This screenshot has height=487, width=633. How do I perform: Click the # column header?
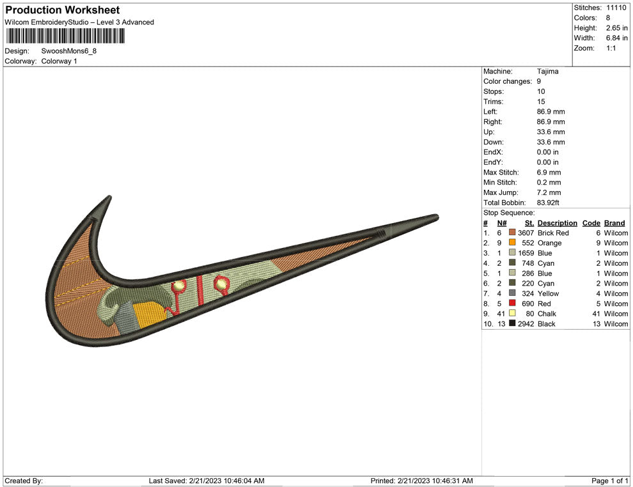(x=485, y=223)
